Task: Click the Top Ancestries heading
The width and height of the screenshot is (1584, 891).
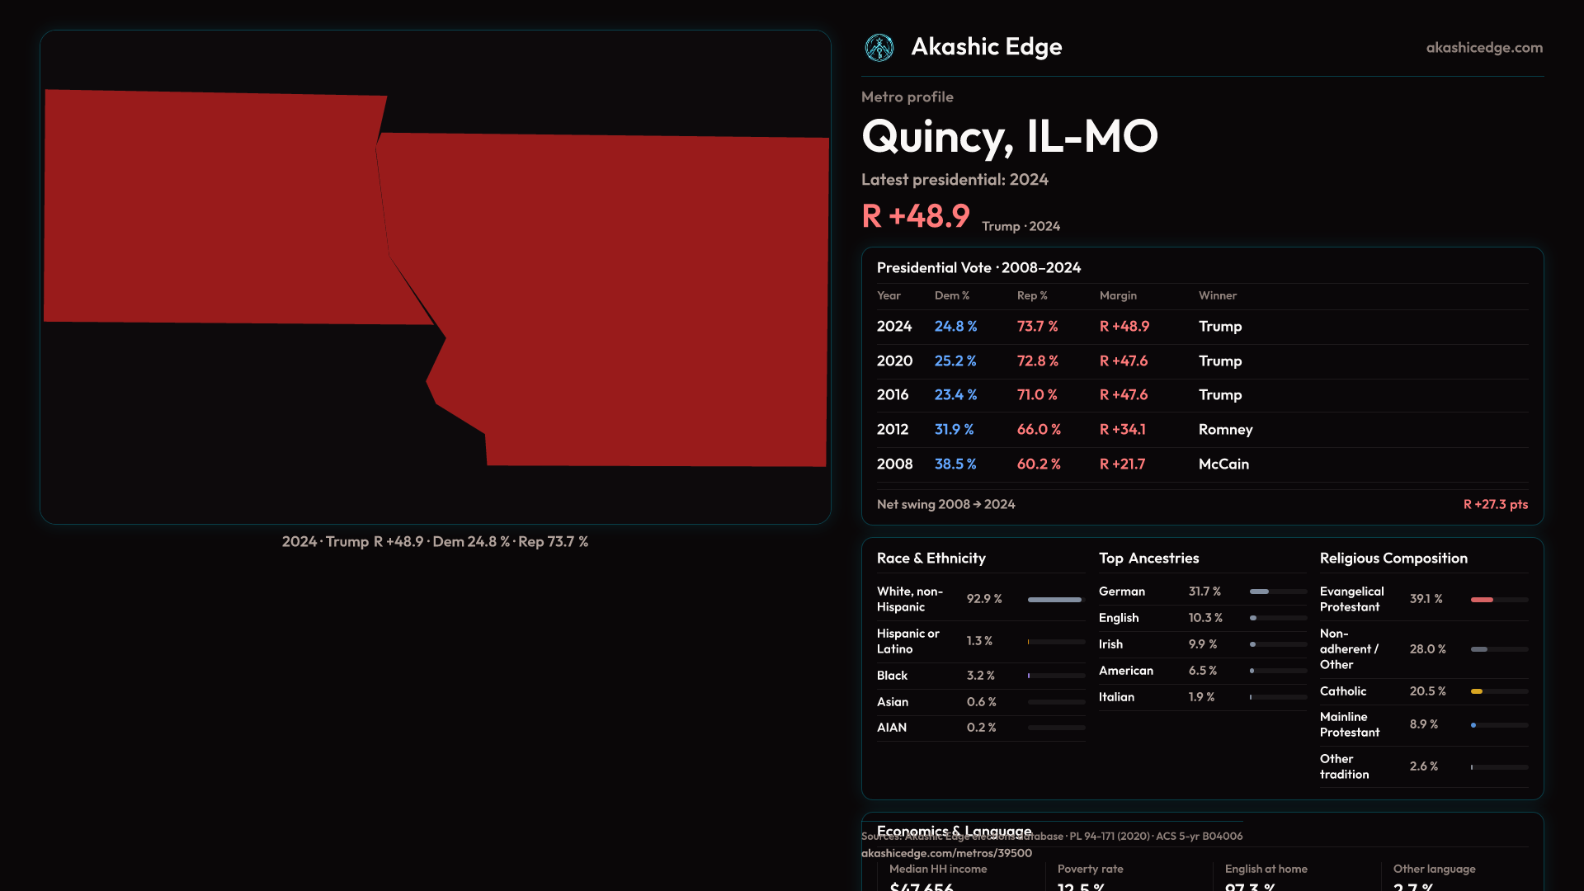Action: click(1148, 559)
